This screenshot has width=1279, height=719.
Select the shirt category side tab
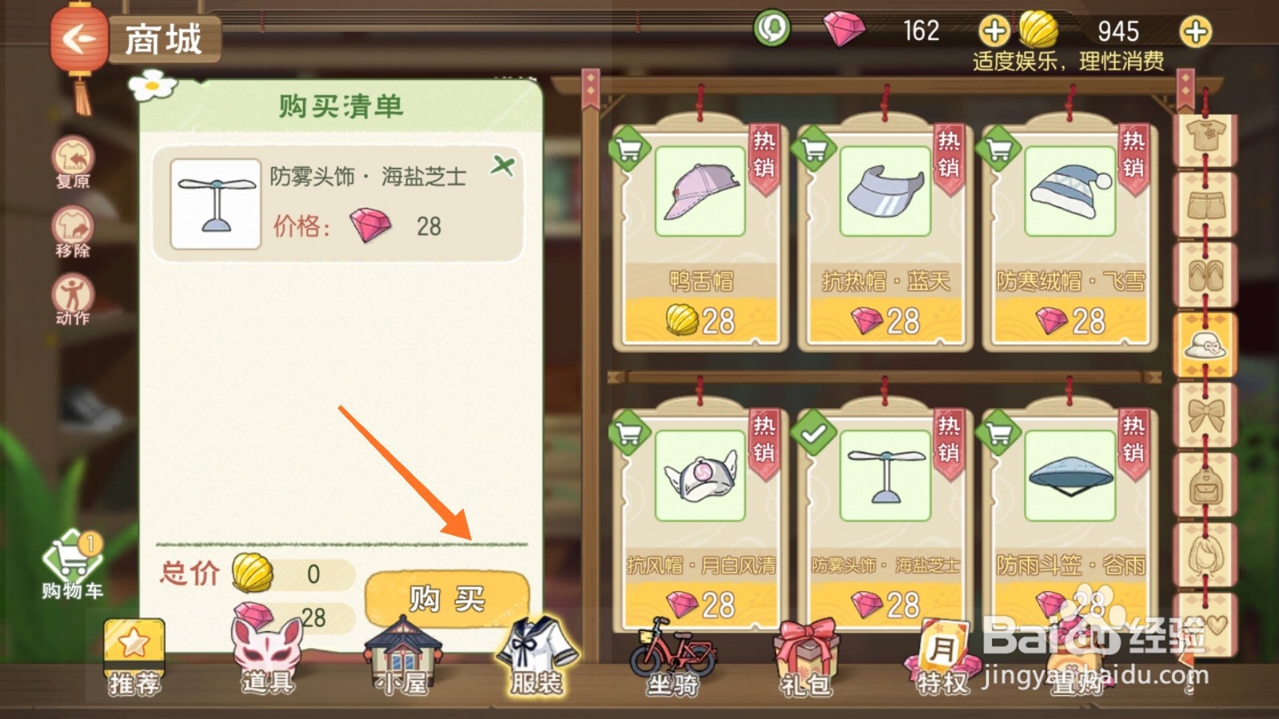pyautogui.click(x=1205, y=138)
